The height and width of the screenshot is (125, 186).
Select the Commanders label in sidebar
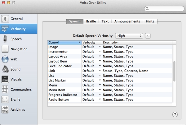[21, 90]
